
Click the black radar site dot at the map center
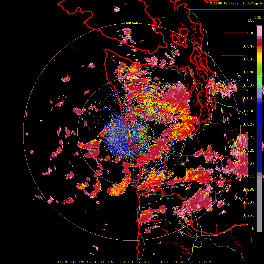[131, 133]
